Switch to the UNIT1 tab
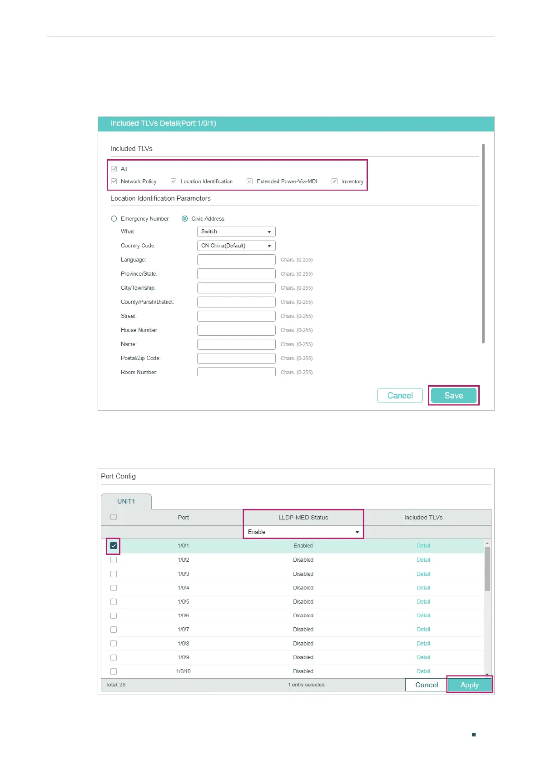541x766 pixels. point(126,501)
